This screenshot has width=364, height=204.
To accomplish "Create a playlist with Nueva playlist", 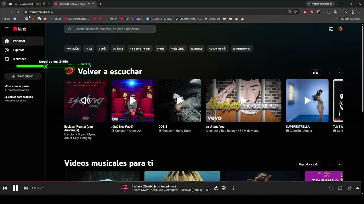I will (22, 76).
